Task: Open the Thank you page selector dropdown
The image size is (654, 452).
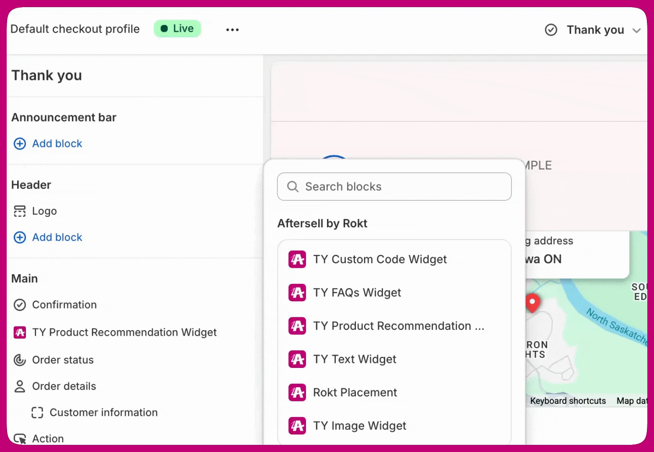Action: [593, 30]
